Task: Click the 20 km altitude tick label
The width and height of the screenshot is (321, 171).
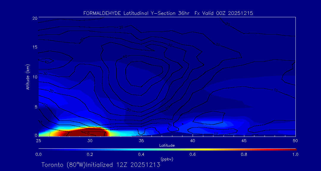Action: tap(34, 18)
